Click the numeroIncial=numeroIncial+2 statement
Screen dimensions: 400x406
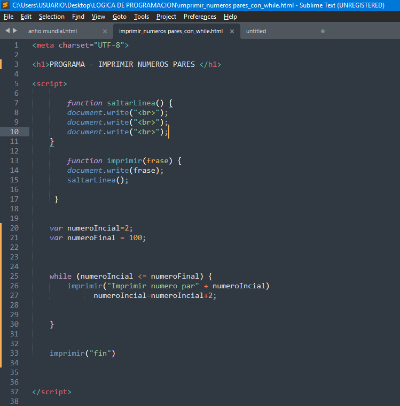pos(155,295)
